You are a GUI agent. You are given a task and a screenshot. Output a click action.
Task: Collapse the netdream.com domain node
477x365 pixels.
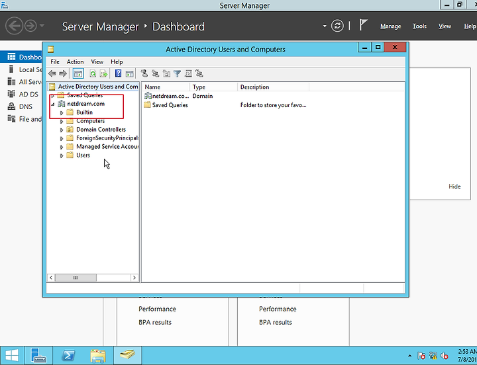(53, 104)
